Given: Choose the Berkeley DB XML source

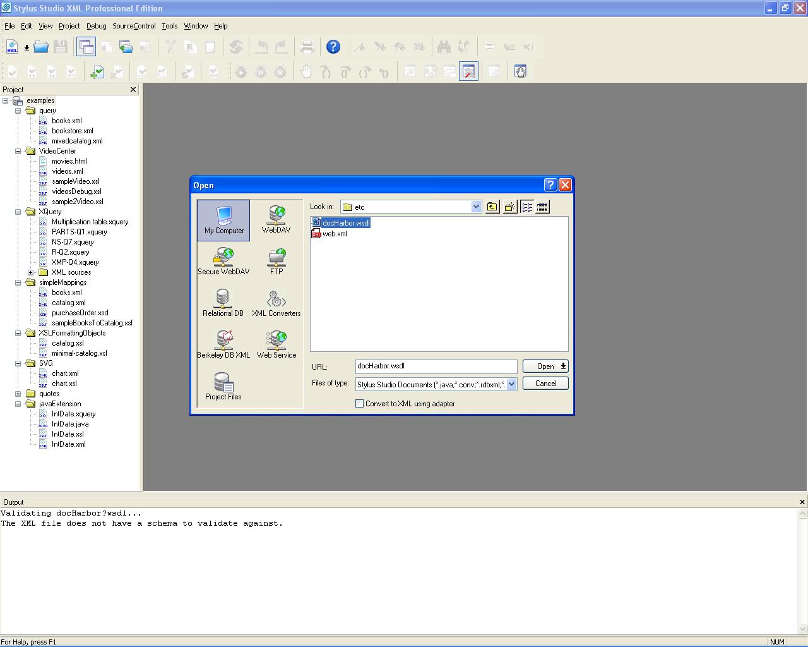Looking at the screenshot, I should click(x=223, y=344).
